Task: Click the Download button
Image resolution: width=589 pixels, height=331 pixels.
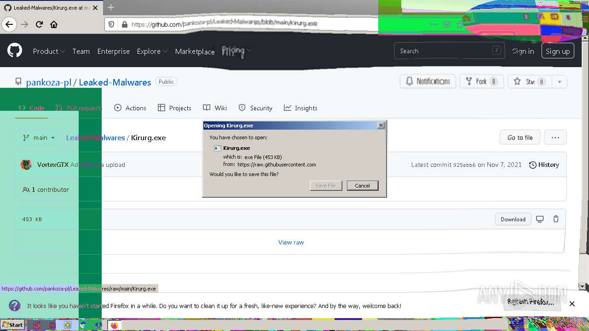Action: (x=513, y=219)
